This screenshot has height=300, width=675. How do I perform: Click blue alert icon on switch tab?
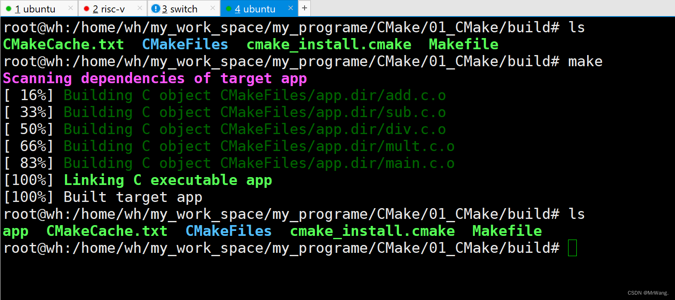[156, 9]
